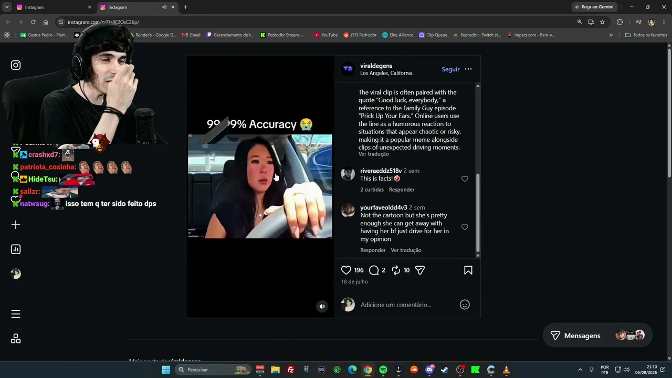Open Spotify from the taskbar
This screenshot has height=378, width=672.
tap(383, 370)
